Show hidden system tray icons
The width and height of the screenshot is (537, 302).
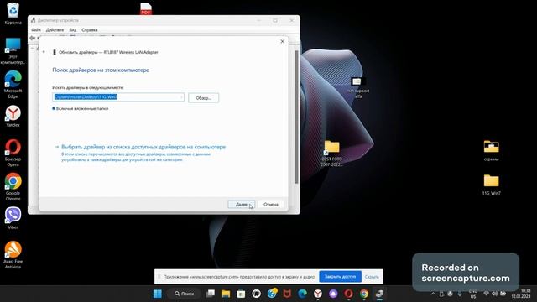click(x=433, y=294)
